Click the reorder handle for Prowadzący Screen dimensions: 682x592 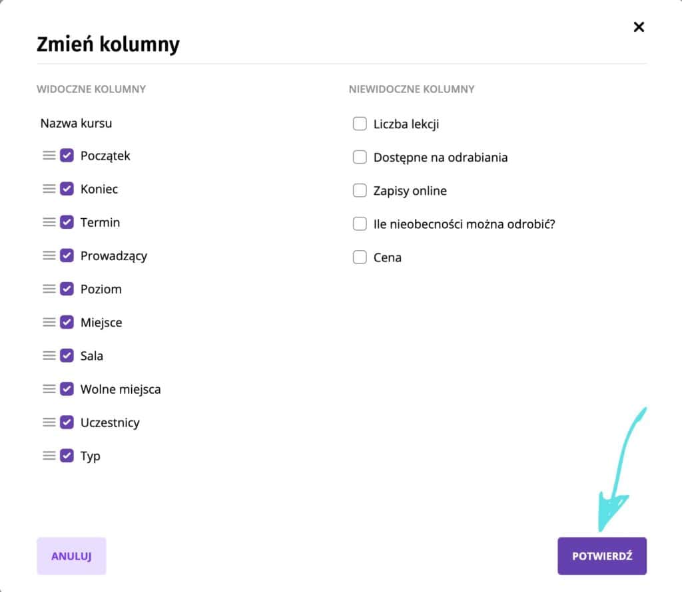49,255
